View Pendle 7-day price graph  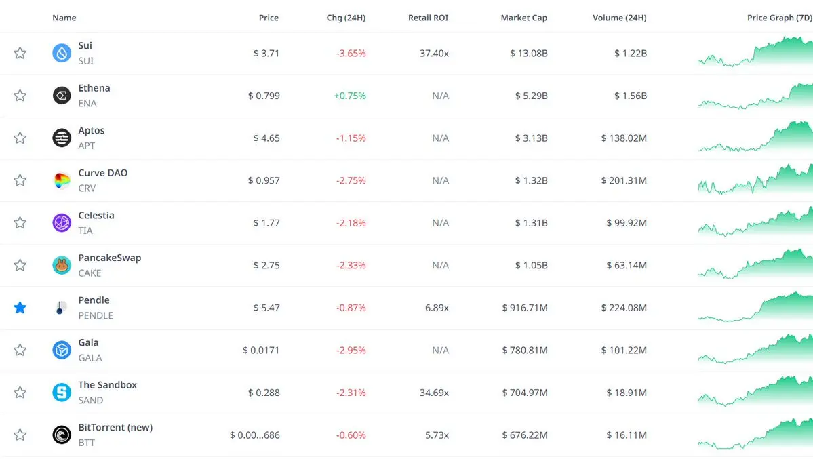(755, 306)
